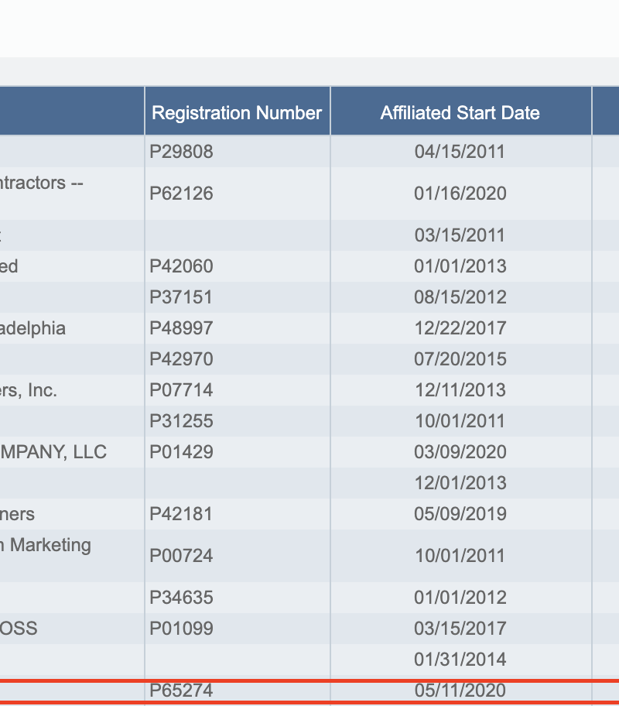Screen dimensions: 619x706
Task: Select registration number P29808
Action: [181, 152]
